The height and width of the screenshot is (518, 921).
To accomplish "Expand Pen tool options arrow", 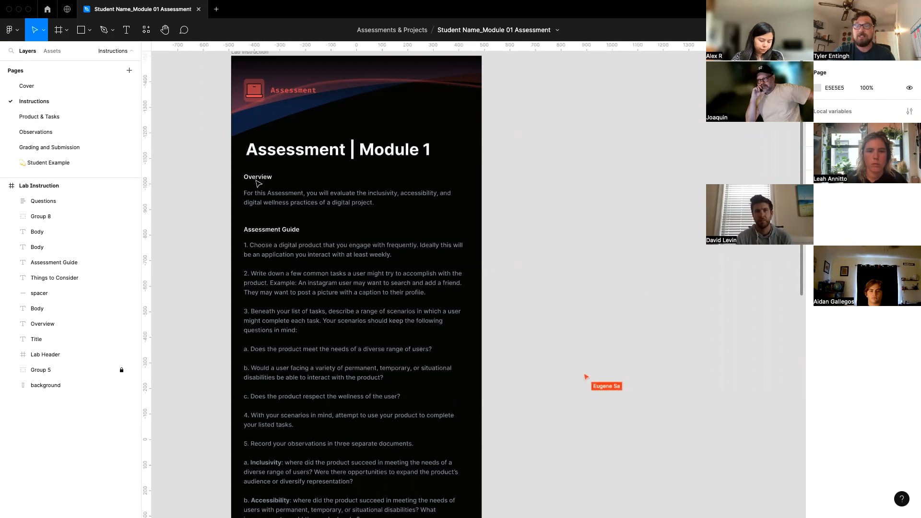I will pos(113,30).
